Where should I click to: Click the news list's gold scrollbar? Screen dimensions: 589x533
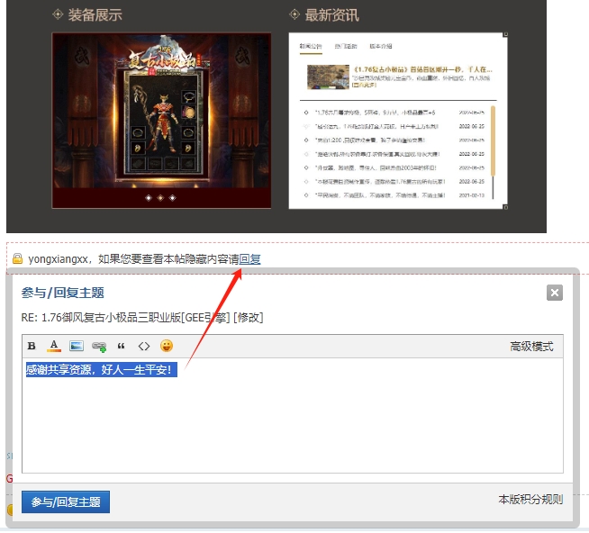click(x=493, y=140)
